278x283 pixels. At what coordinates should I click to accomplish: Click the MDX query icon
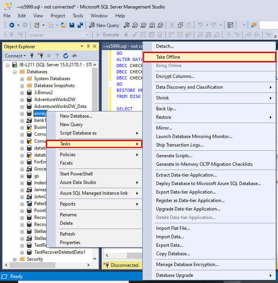click(135, 25)
